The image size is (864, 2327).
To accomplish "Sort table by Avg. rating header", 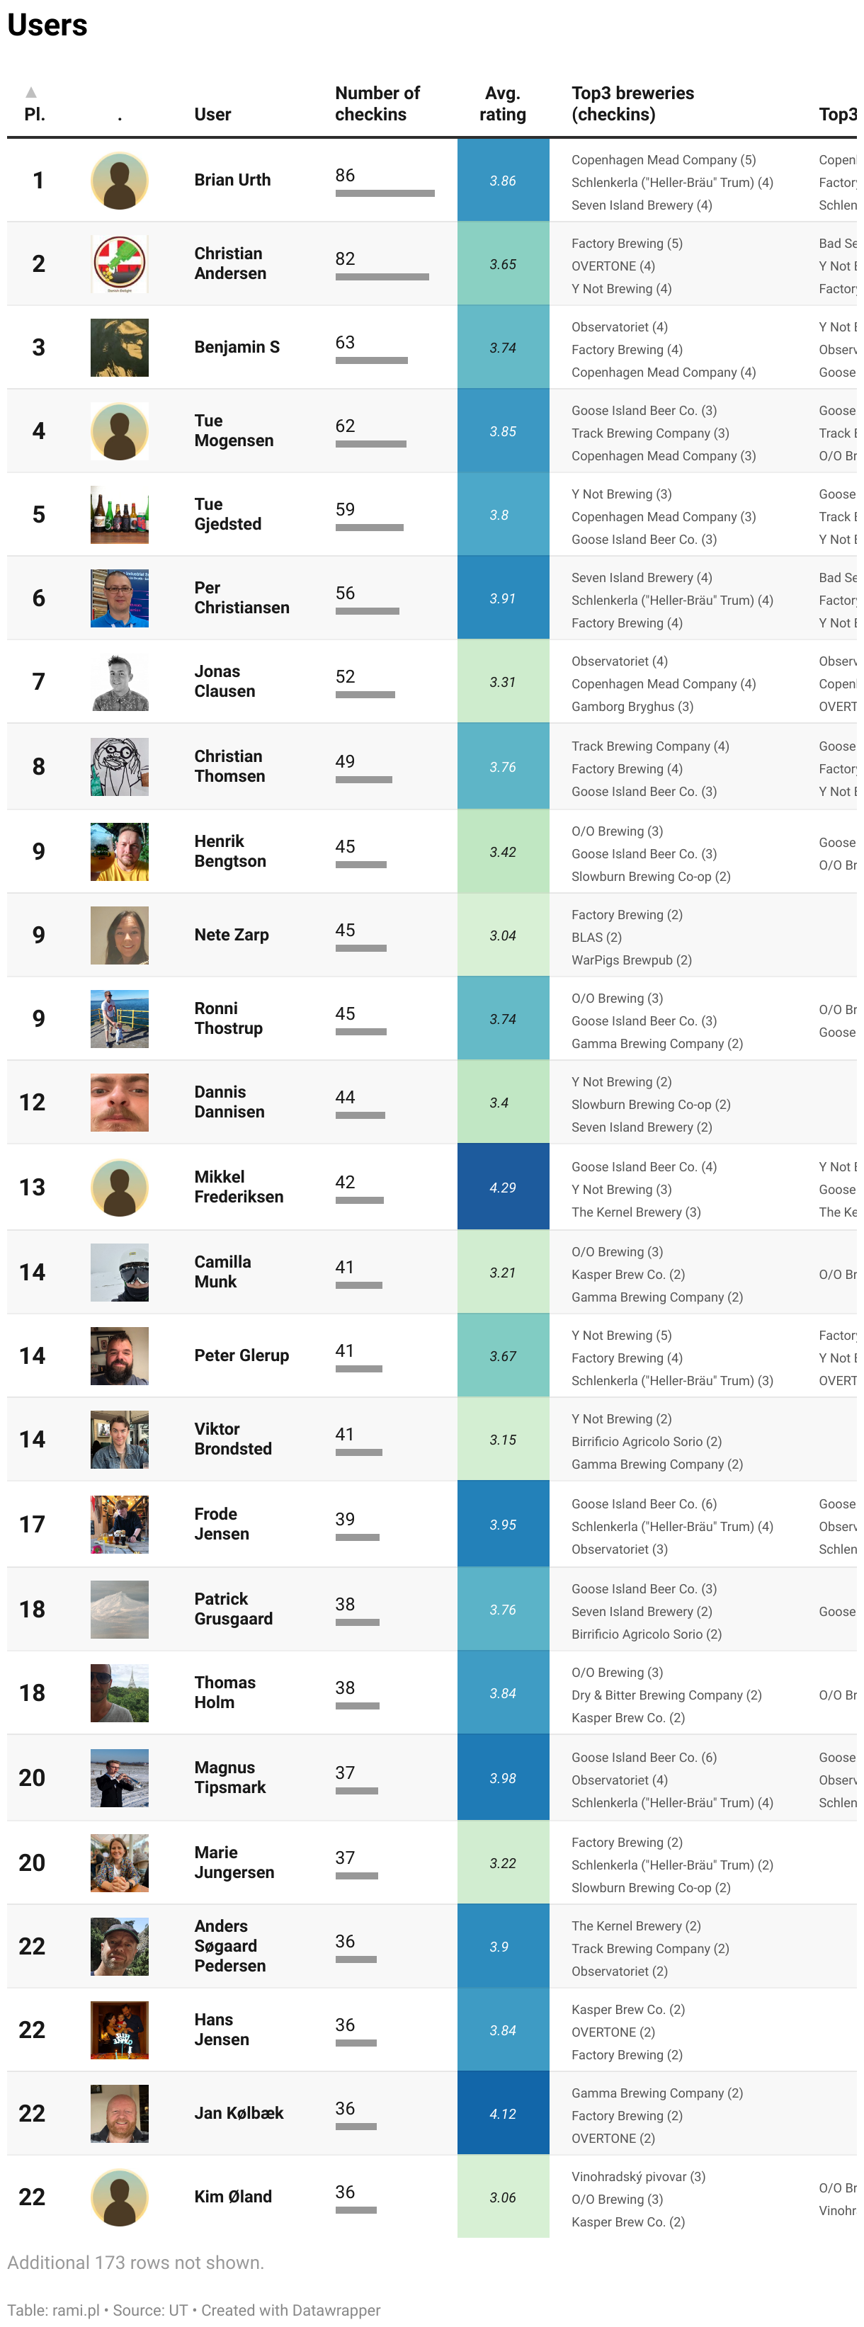I will coord(503,104).
